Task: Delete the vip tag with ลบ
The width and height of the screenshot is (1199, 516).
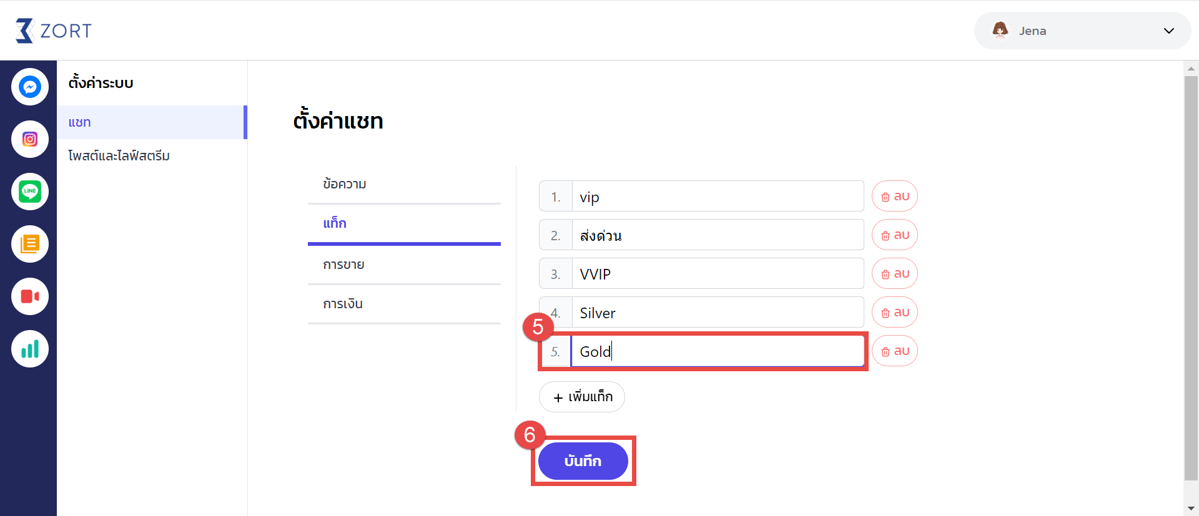Action: 895,197
